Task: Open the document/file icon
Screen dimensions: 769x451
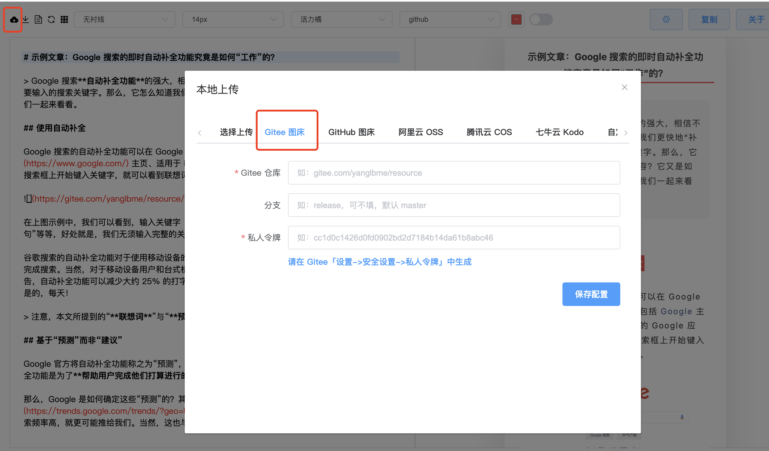Action: point(38,19)
